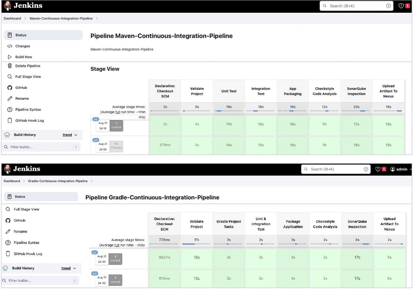
Task: Focus search box in Gradle window header
Action: pyautogui.click(x=336, y=169)
